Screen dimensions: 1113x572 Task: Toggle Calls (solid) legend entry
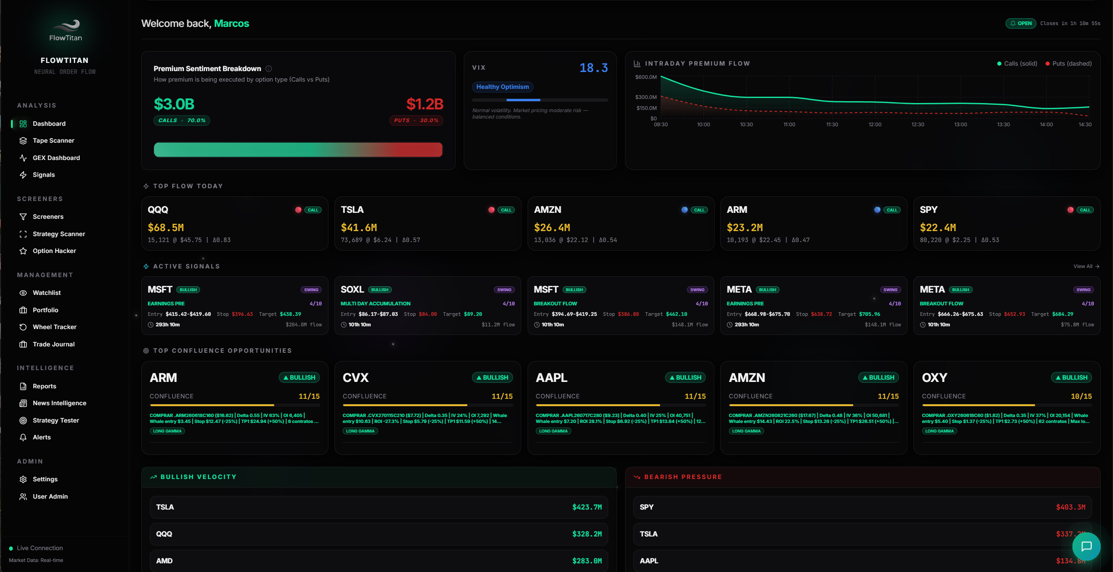point(1017,63)
